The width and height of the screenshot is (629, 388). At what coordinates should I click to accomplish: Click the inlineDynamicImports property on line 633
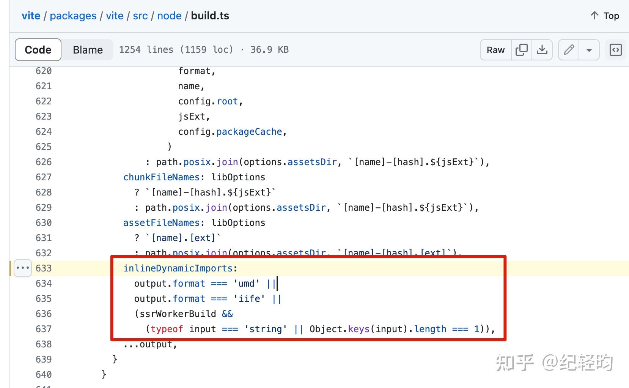point(178,268)
